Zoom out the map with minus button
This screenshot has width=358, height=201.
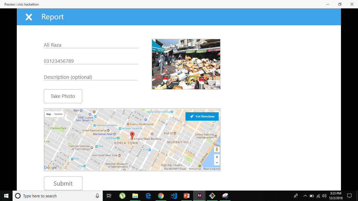coord(217,163)
